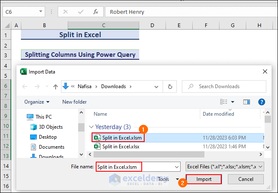
Task: Change view layout icon
Action: pos(224,102)
